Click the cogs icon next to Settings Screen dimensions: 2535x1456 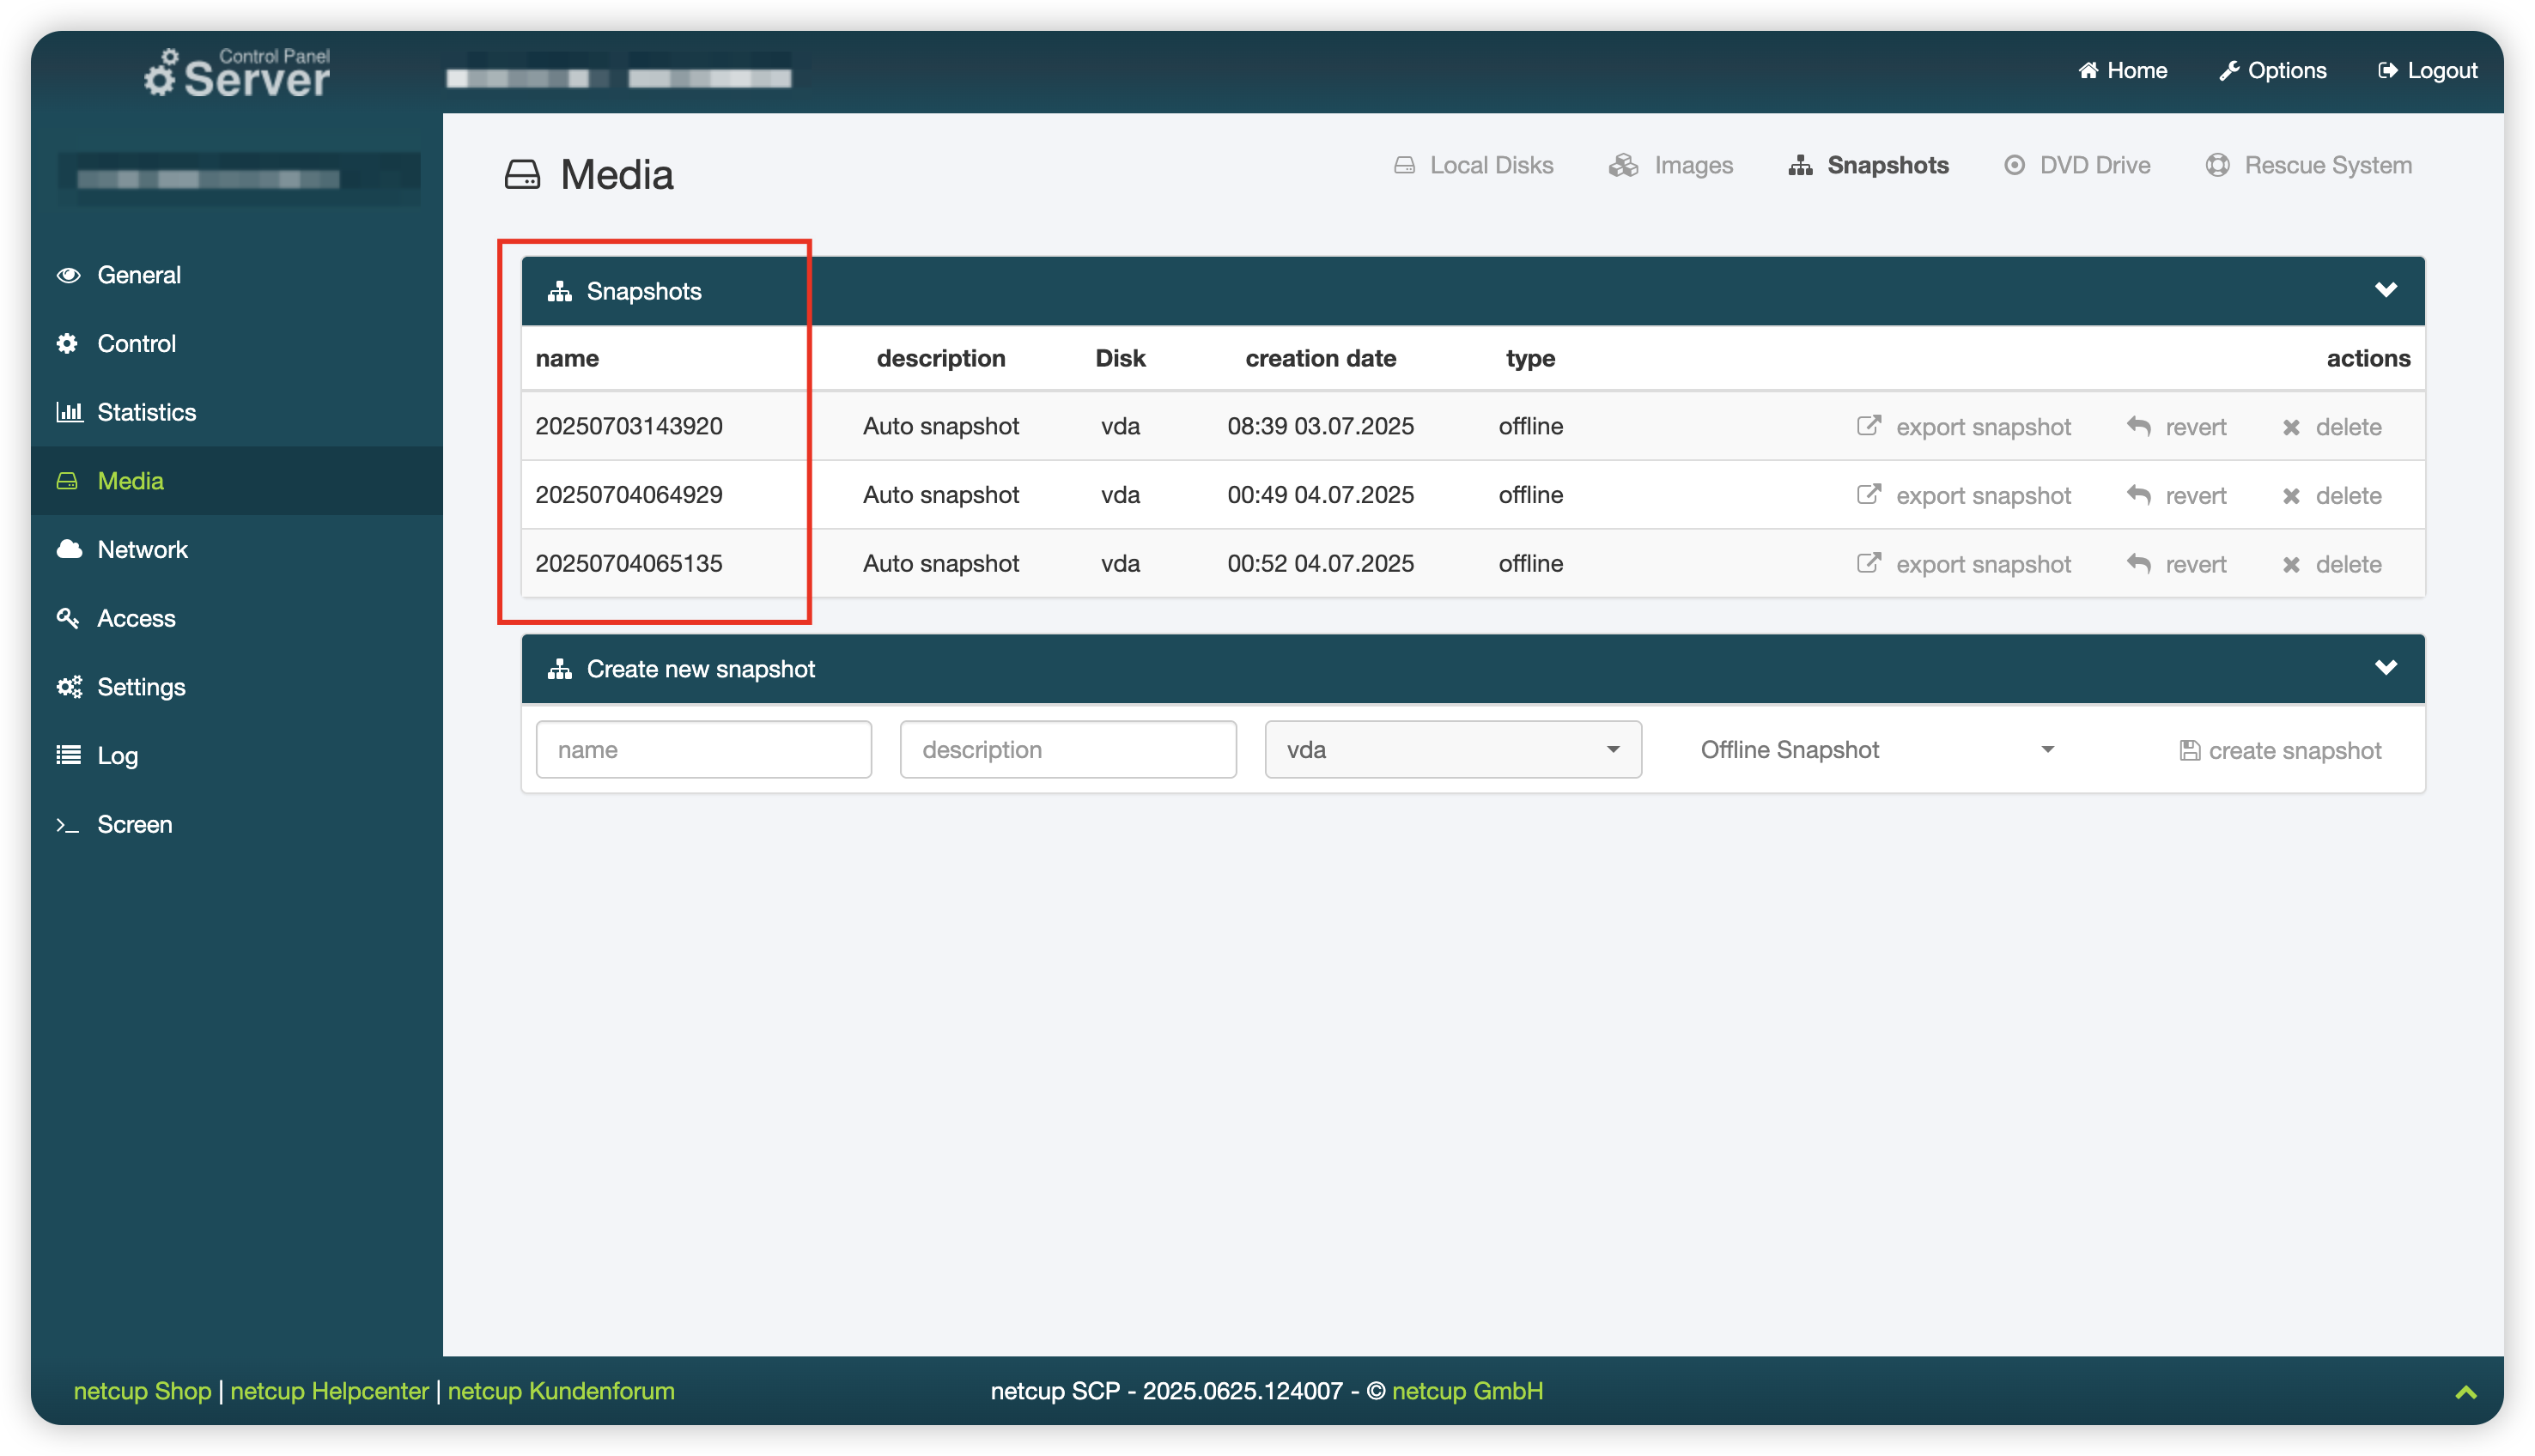[x=69, y=686]
